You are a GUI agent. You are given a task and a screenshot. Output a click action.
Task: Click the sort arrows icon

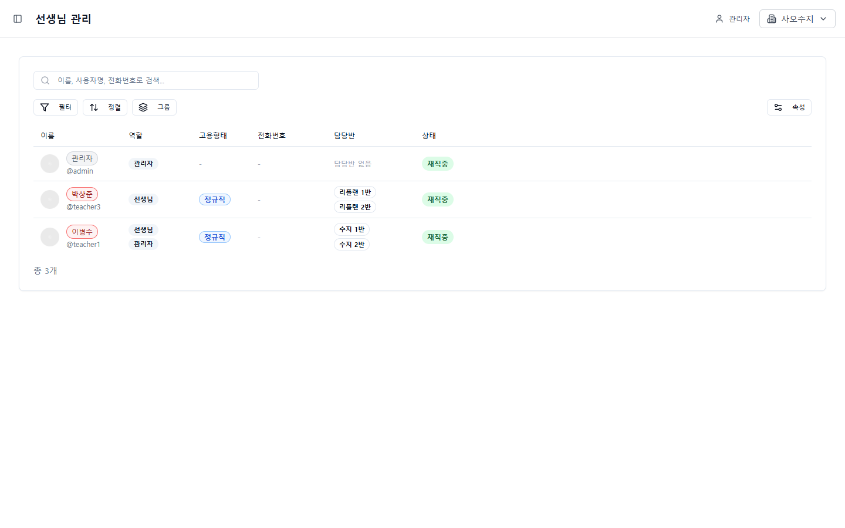(x=94, y=107)
